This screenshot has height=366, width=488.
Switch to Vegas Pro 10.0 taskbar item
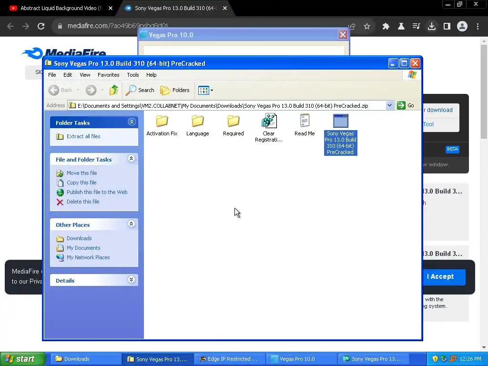[302, 359]
